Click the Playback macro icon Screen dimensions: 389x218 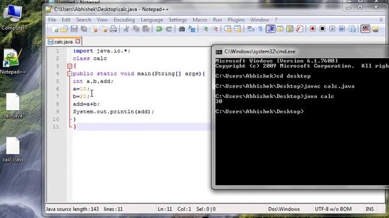tap(332, 29)
